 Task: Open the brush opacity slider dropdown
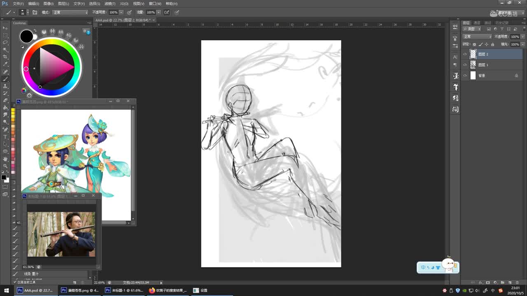(121, 12)
